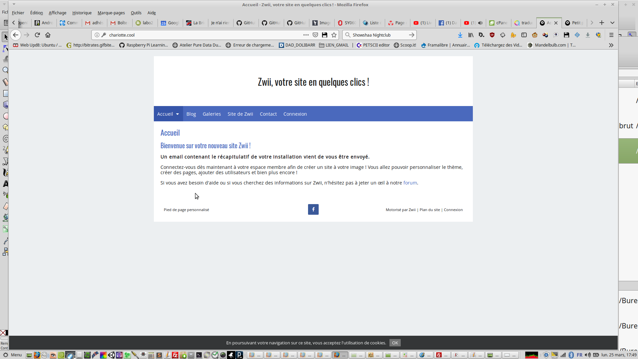Go to Firefox home page
Viewport: 638px width, 359px height.
[48, 35]
